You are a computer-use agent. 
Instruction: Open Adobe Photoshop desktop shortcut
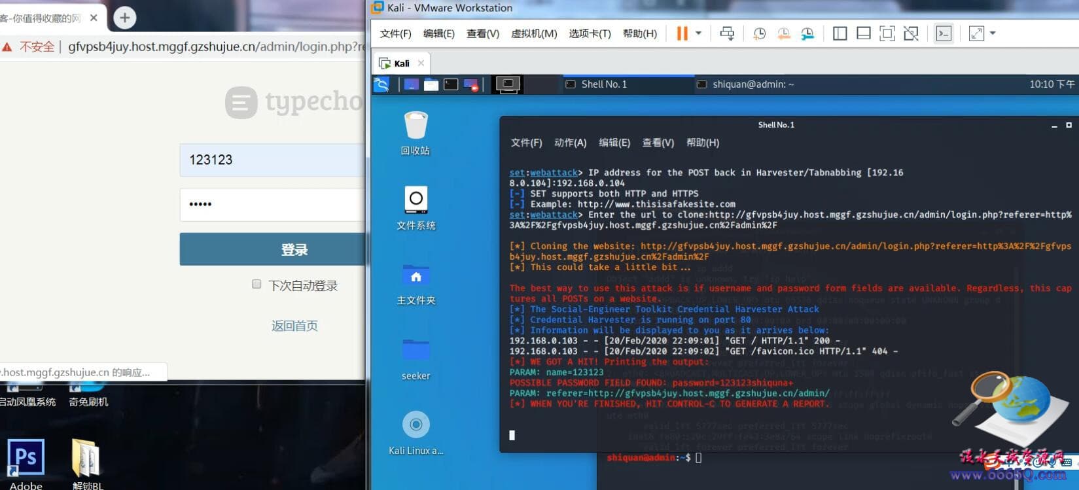coord(26,464)
